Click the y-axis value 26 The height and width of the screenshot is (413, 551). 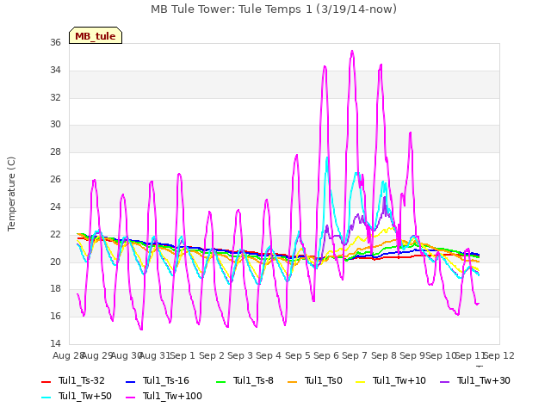tap(55, 179)
